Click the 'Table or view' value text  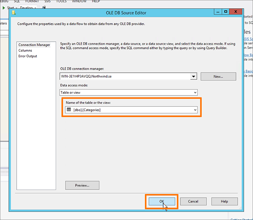pyautogui.click(x=70, y=93)
